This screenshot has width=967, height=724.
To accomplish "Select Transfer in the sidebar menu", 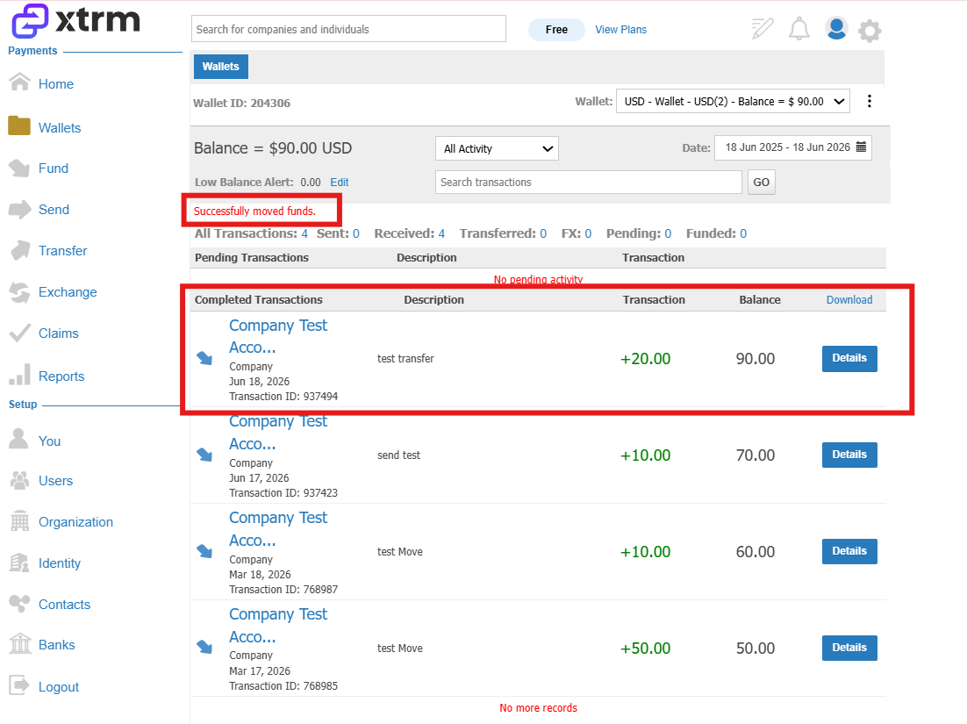I will coord(63,251).
